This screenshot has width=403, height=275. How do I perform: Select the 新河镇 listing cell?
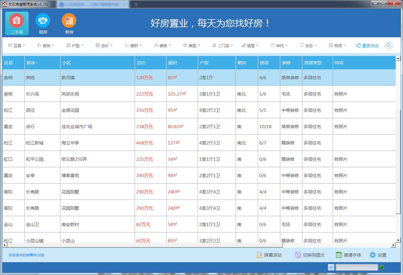97,77
